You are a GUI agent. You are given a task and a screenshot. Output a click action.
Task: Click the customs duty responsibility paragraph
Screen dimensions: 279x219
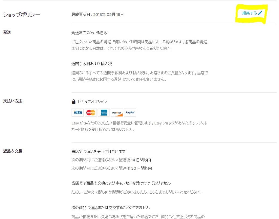point(140,76)
